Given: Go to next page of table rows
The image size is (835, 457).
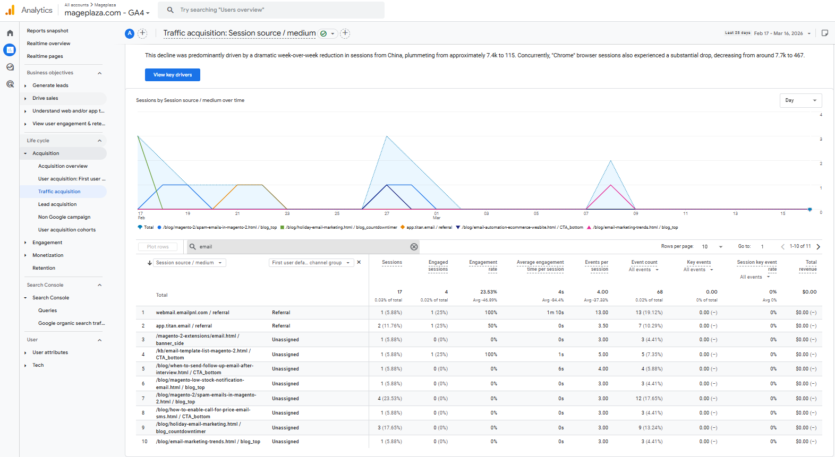Looking at the screenshot, I should [818, 246].
